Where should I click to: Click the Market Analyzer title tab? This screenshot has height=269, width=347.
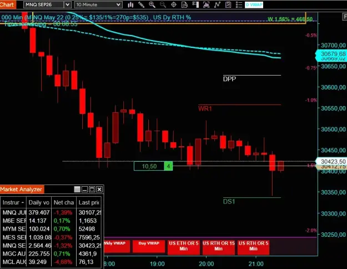tap(22, 189)
